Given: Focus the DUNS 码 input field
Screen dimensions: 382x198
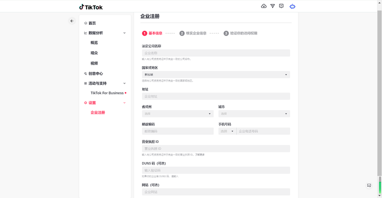Looking at the screenshot, I should click(x=216, y=170).
